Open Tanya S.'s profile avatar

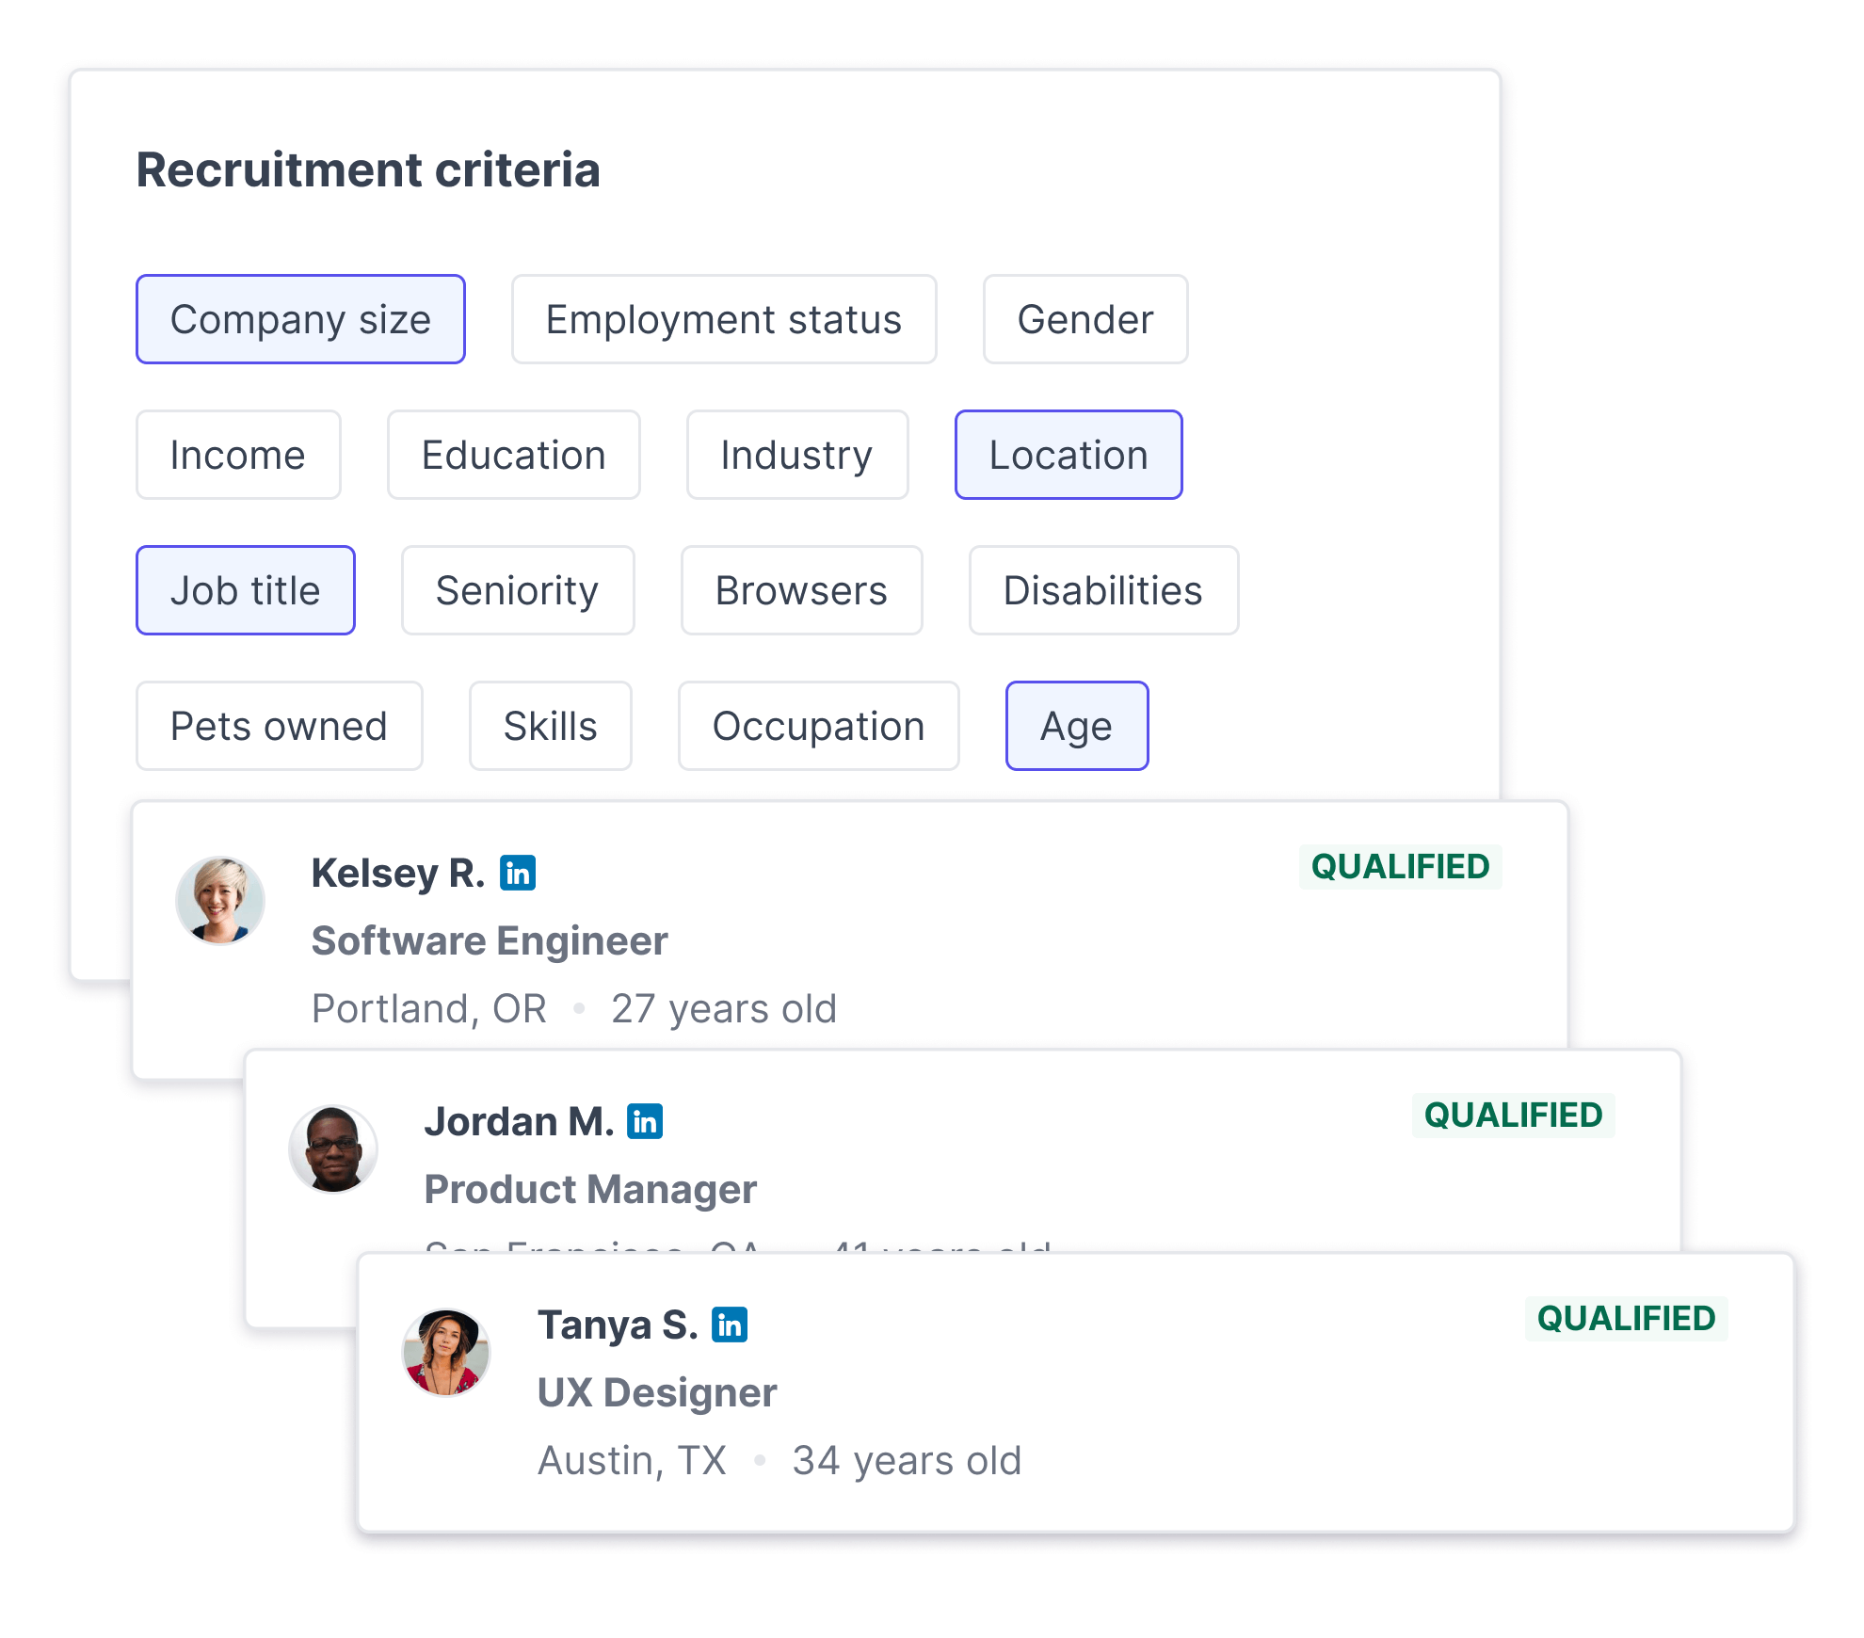tap(446, 1352)
